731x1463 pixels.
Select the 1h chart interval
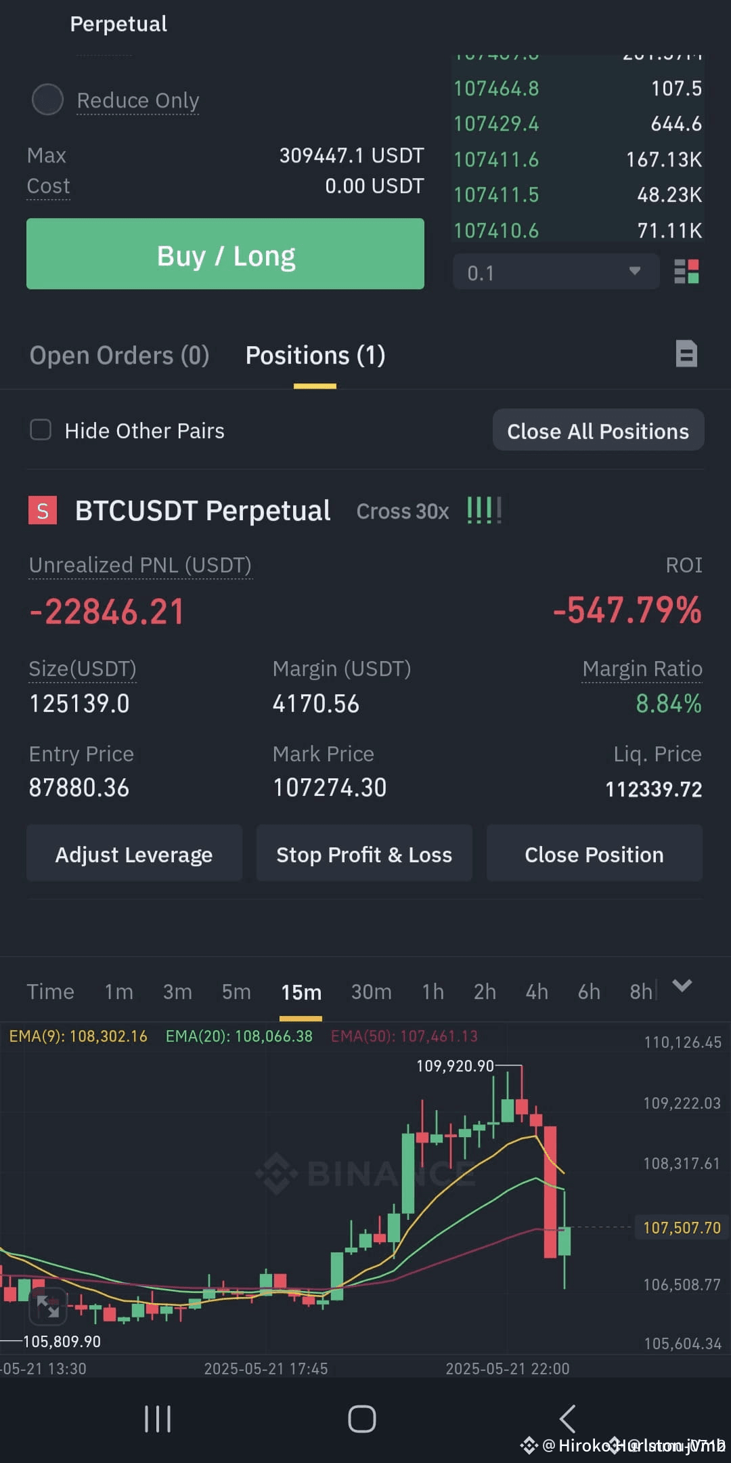[x=433, y=992]
